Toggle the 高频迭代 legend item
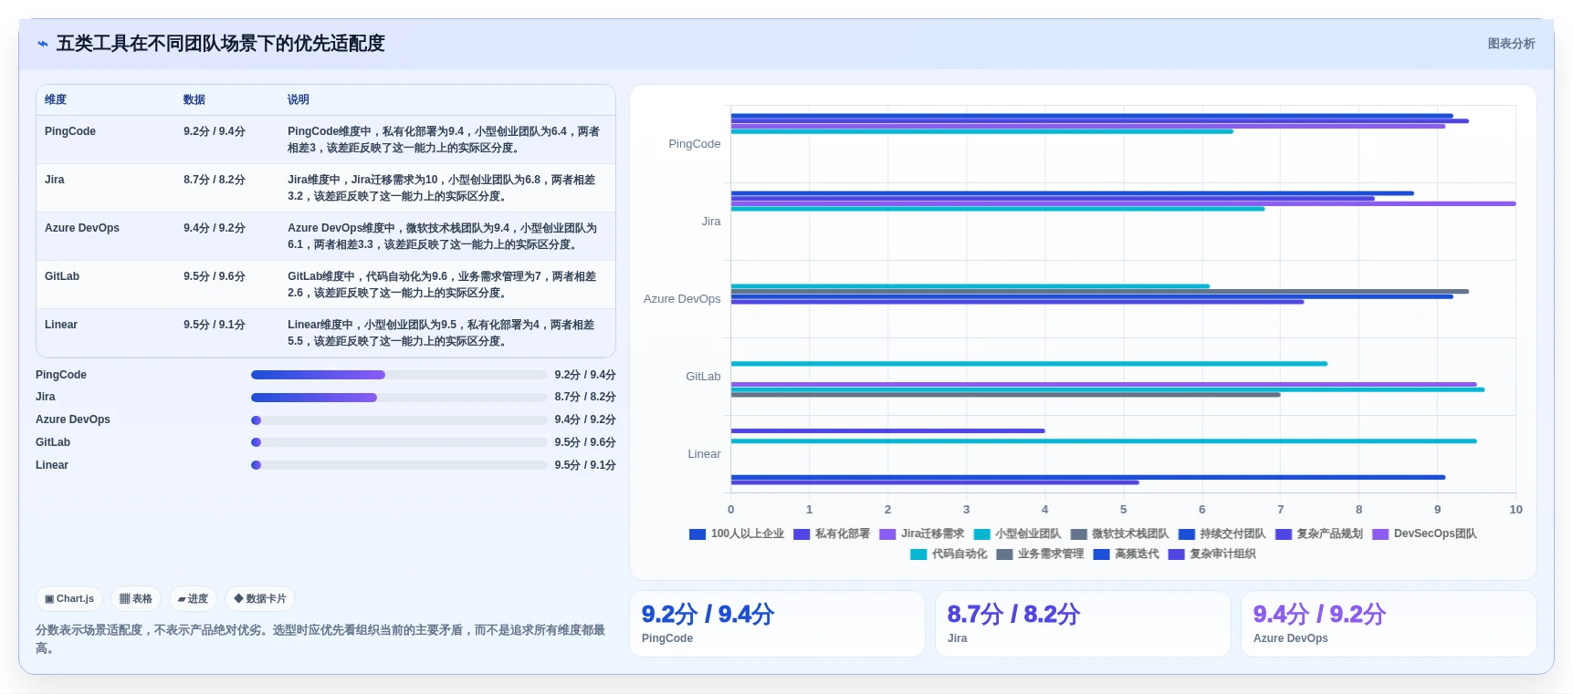Viewport: 1573px width, 694px height. (1126, 554)
